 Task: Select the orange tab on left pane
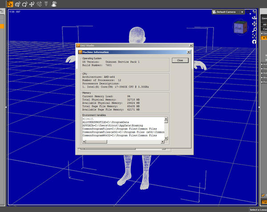[2, 26]
